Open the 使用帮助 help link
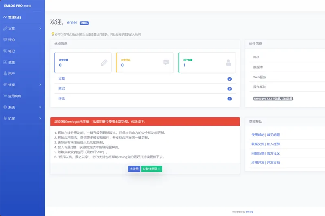The image size is (325, 216). [257, 135]
